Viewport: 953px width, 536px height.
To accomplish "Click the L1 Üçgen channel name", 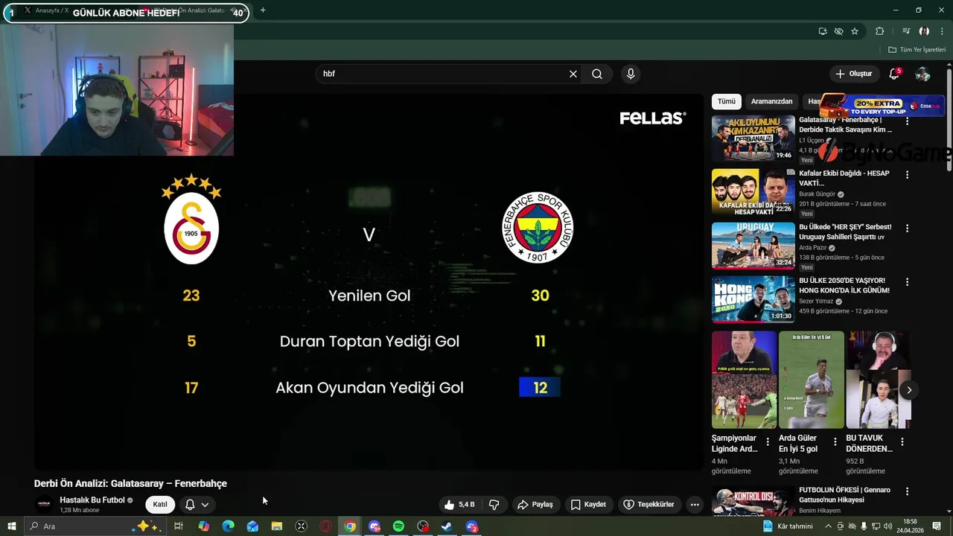I will click(x=812, y=141).
